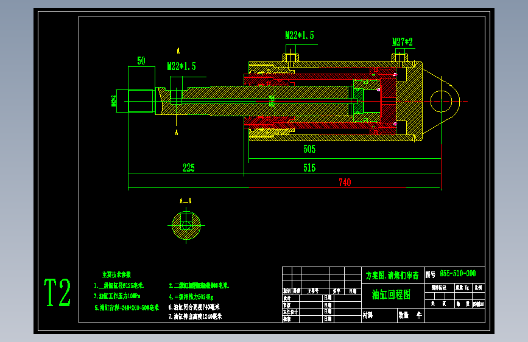The width and height of the screenshot is (528, 342).
Task: Click note 7 油缸伸出高度1240毫米
Action: 195,316
